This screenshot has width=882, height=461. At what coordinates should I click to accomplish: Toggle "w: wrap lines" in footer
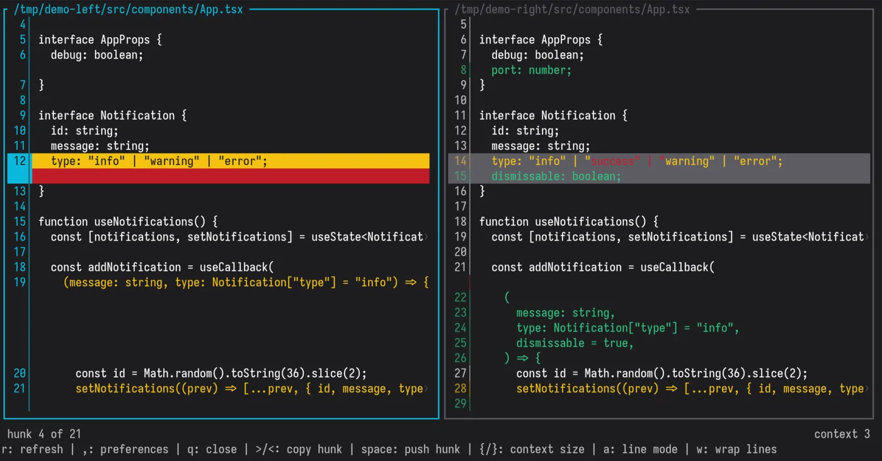tap(736, 449)
